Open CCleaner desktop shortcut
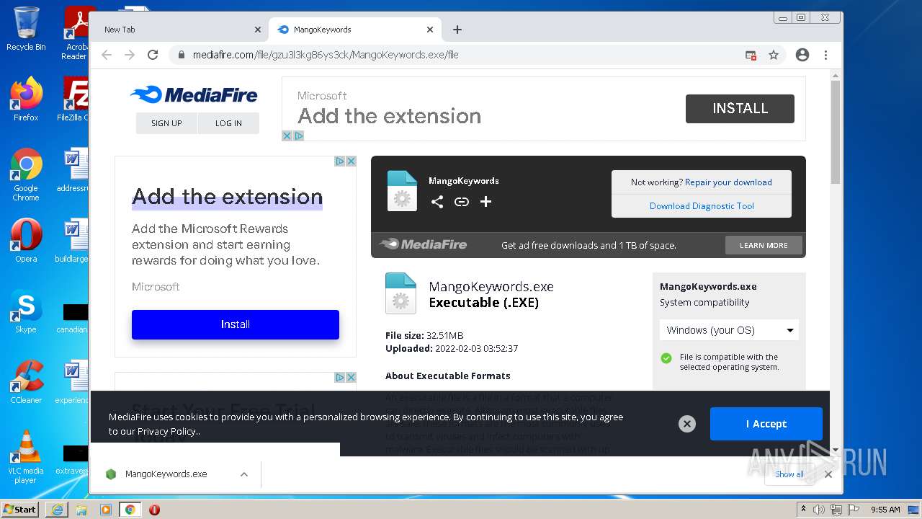The image size is (922, 519). 26,381
